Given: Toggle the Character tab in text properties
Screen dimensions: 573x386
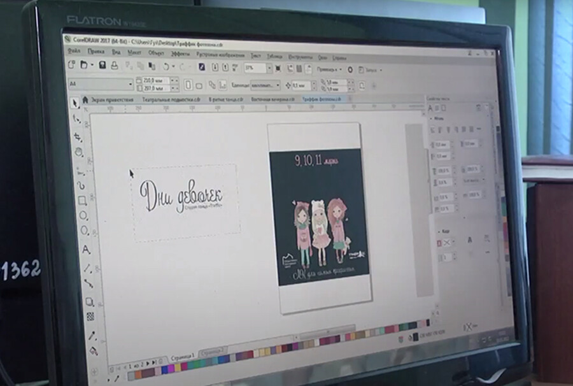Looking at the screenshot, I should (x=430, y=108).
